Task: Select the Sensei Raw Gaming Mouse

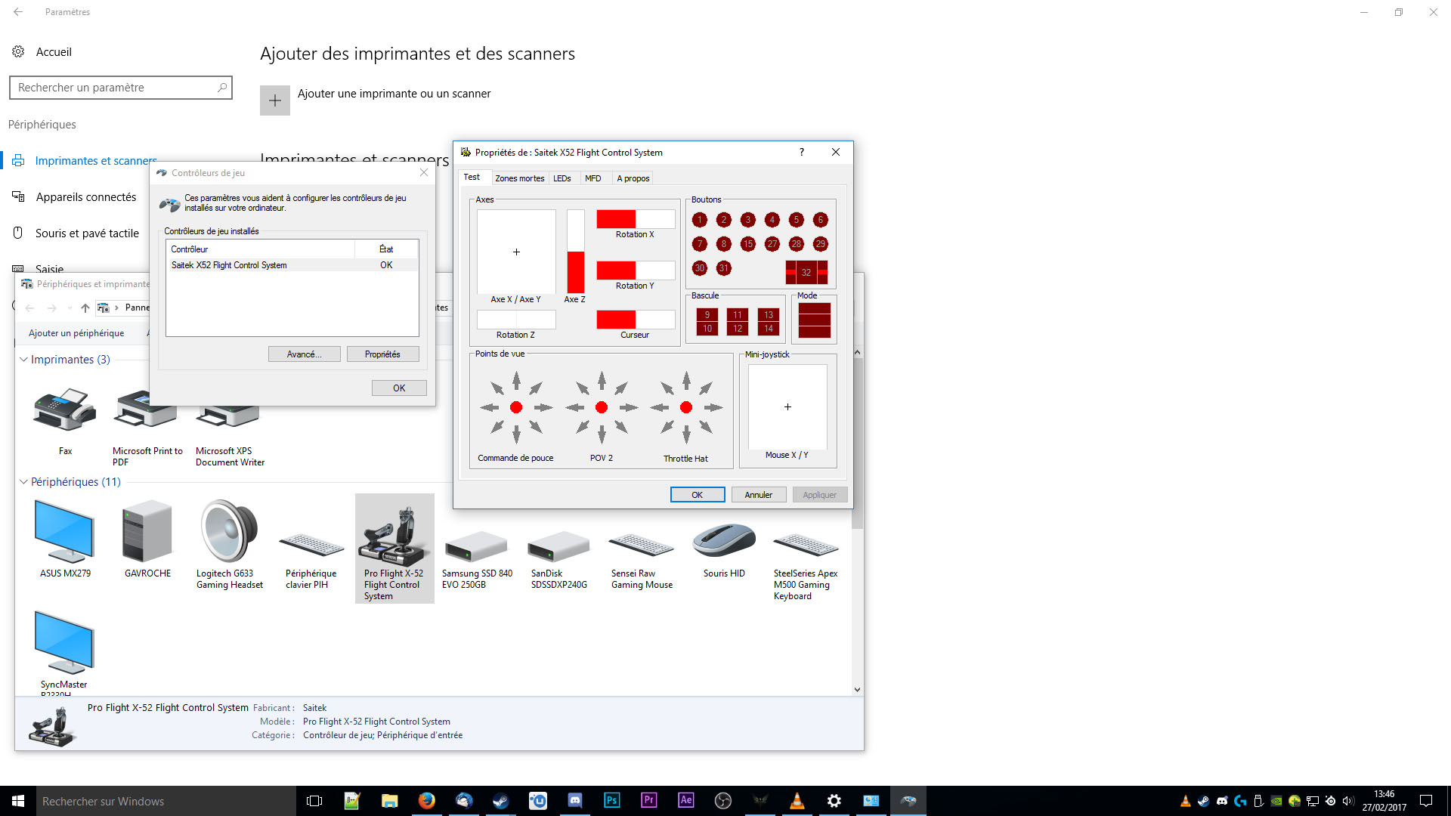Action: (642, 559)
